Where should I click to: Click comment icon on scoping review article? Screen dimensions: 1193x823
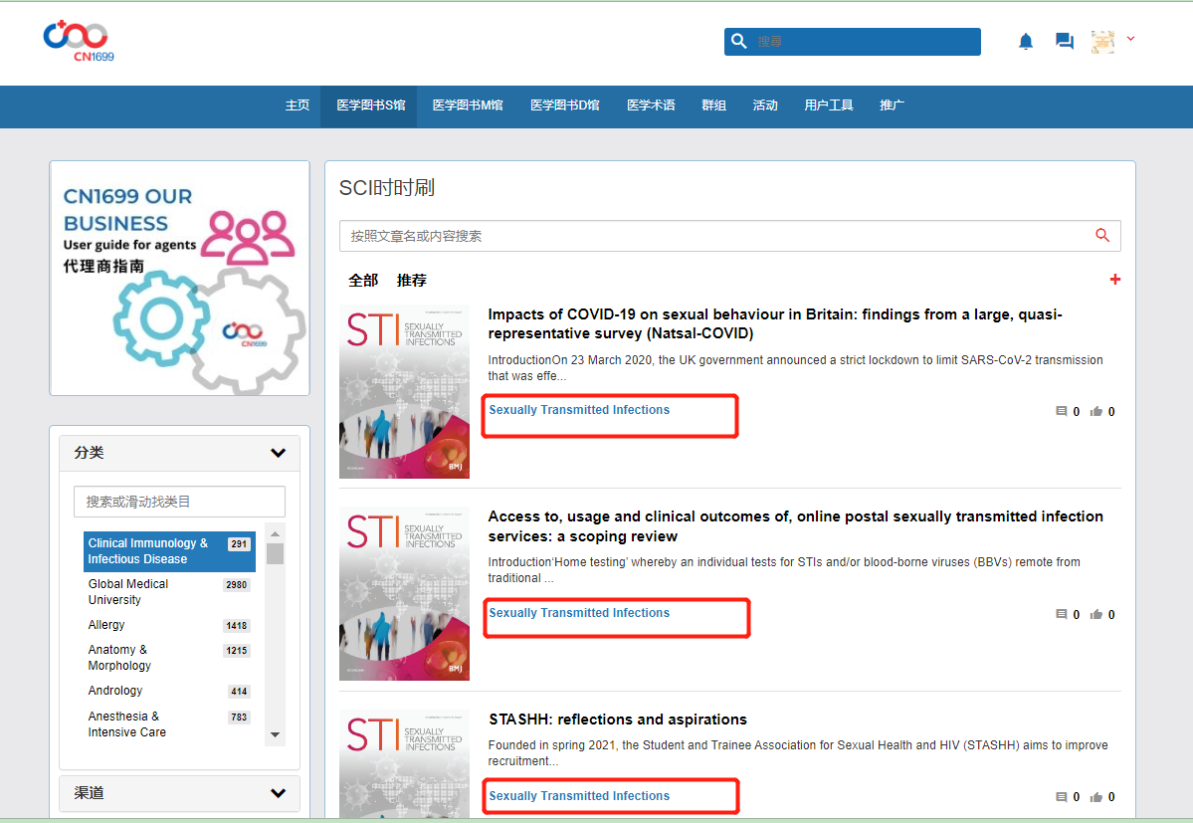1062,615
